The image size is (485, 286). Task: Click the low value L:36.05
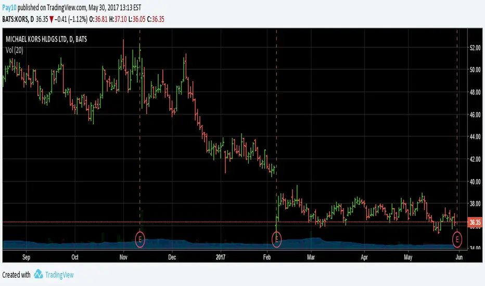pyautogui.click(x=137, y=19)
